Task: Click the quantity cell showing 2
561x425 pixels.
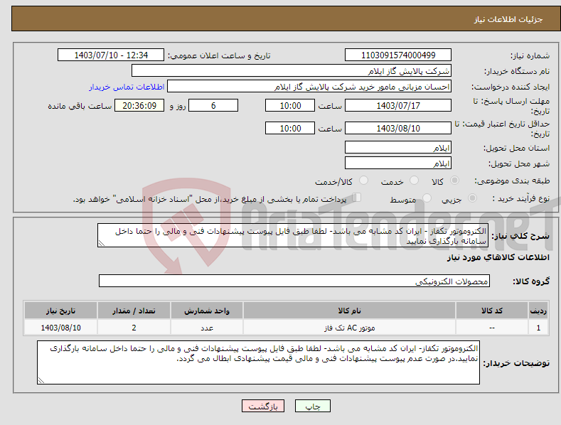Action: 134,328
